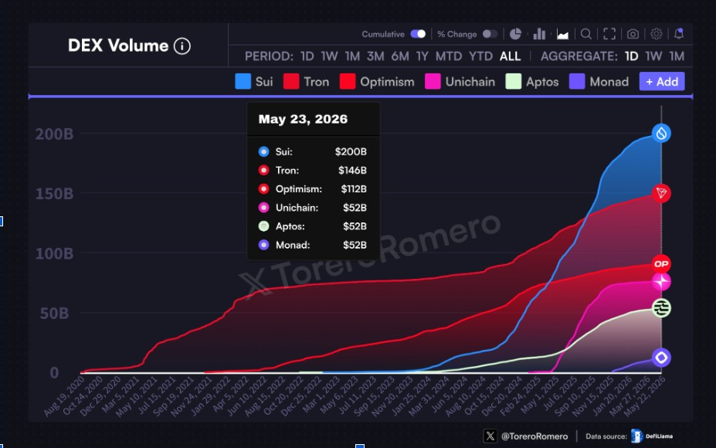Click the Sui blue color swatch
716x448 pixels.
[243, 82]
